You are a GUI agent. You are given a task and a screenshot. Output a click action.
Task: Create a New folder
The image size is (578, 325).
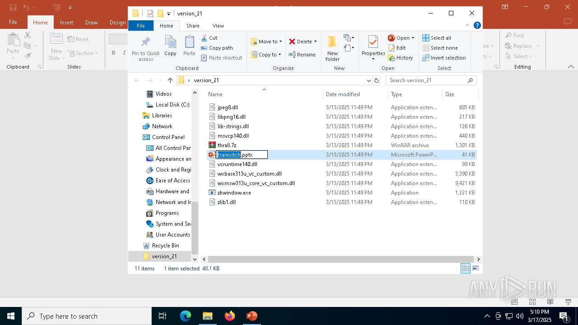(x=332, y=48)
